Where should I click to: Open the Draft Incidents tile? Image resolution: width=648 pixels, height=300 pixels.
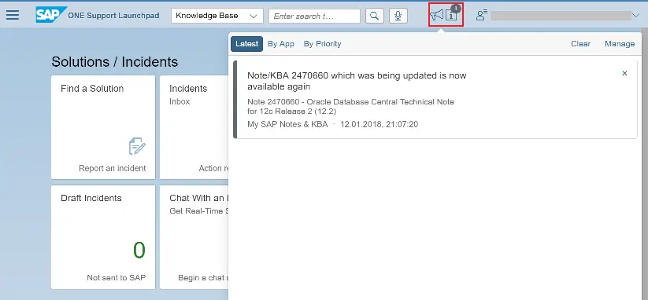pyautogui.click(x=103, y=237)
